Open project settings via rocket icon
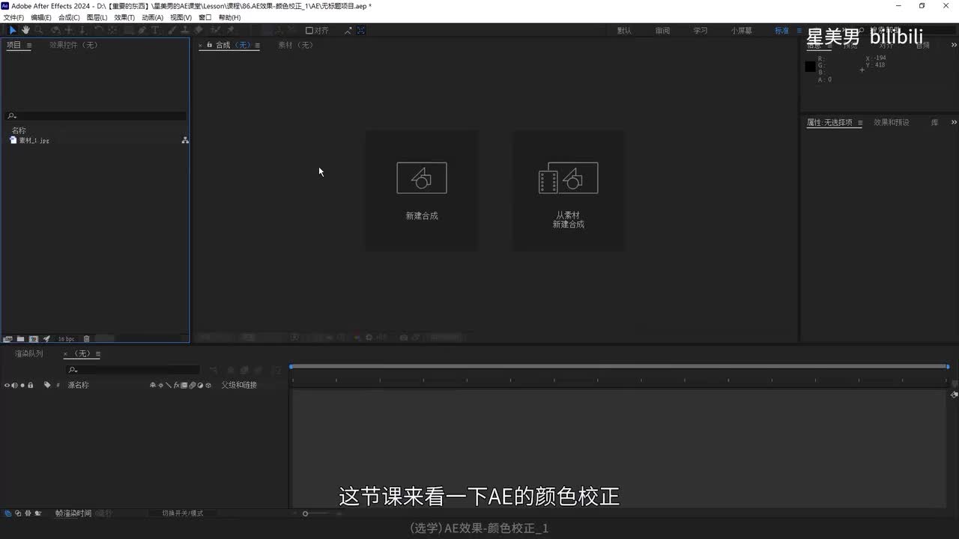 point(46,339)
